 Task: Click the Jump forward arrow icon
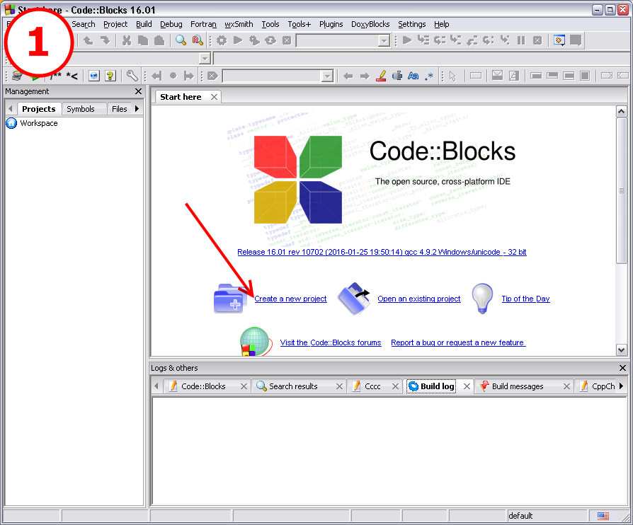coord(188,76)
